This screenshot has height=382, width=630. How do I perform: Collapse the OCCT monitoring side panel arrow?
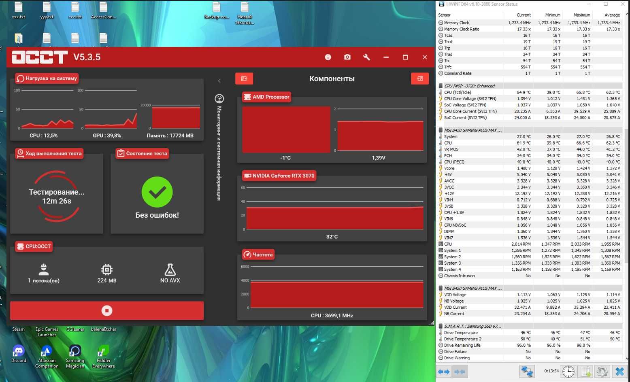(219, 81)
